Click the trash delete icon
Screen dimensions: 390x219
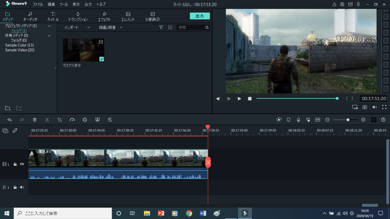click(x=35, y=120)
